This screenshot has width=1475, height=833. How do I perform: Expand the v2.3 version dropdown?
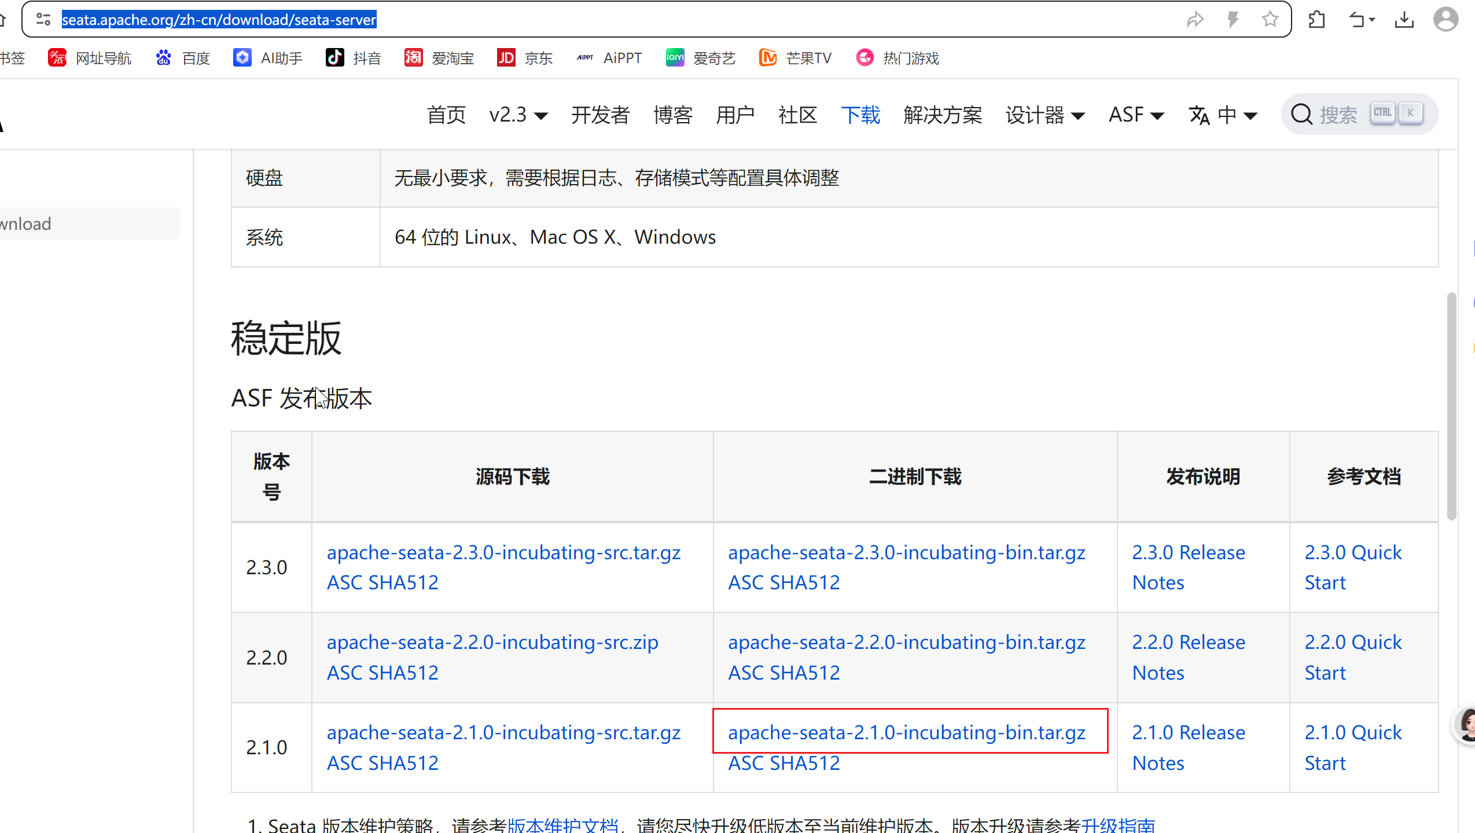518,115
